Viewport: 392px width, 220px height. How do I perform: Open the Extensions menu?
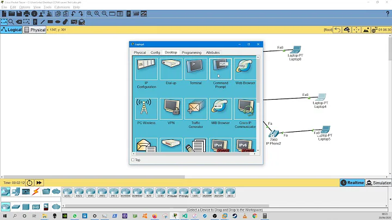click(62, 7)
